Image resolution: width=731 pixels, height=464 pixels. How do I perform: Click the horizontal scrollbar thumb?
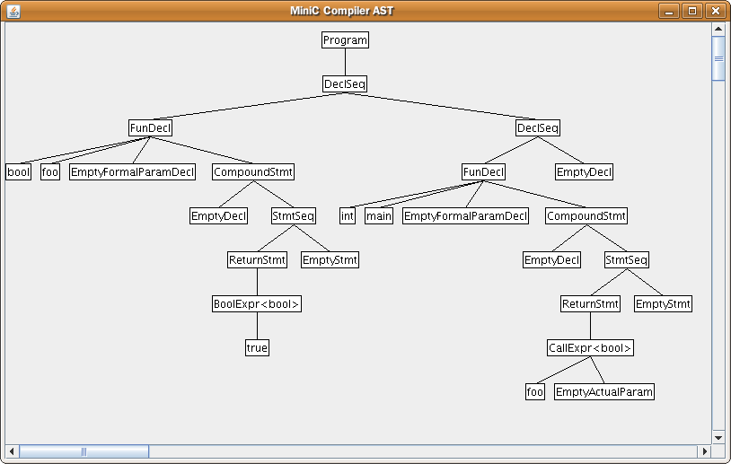[84, 451]
